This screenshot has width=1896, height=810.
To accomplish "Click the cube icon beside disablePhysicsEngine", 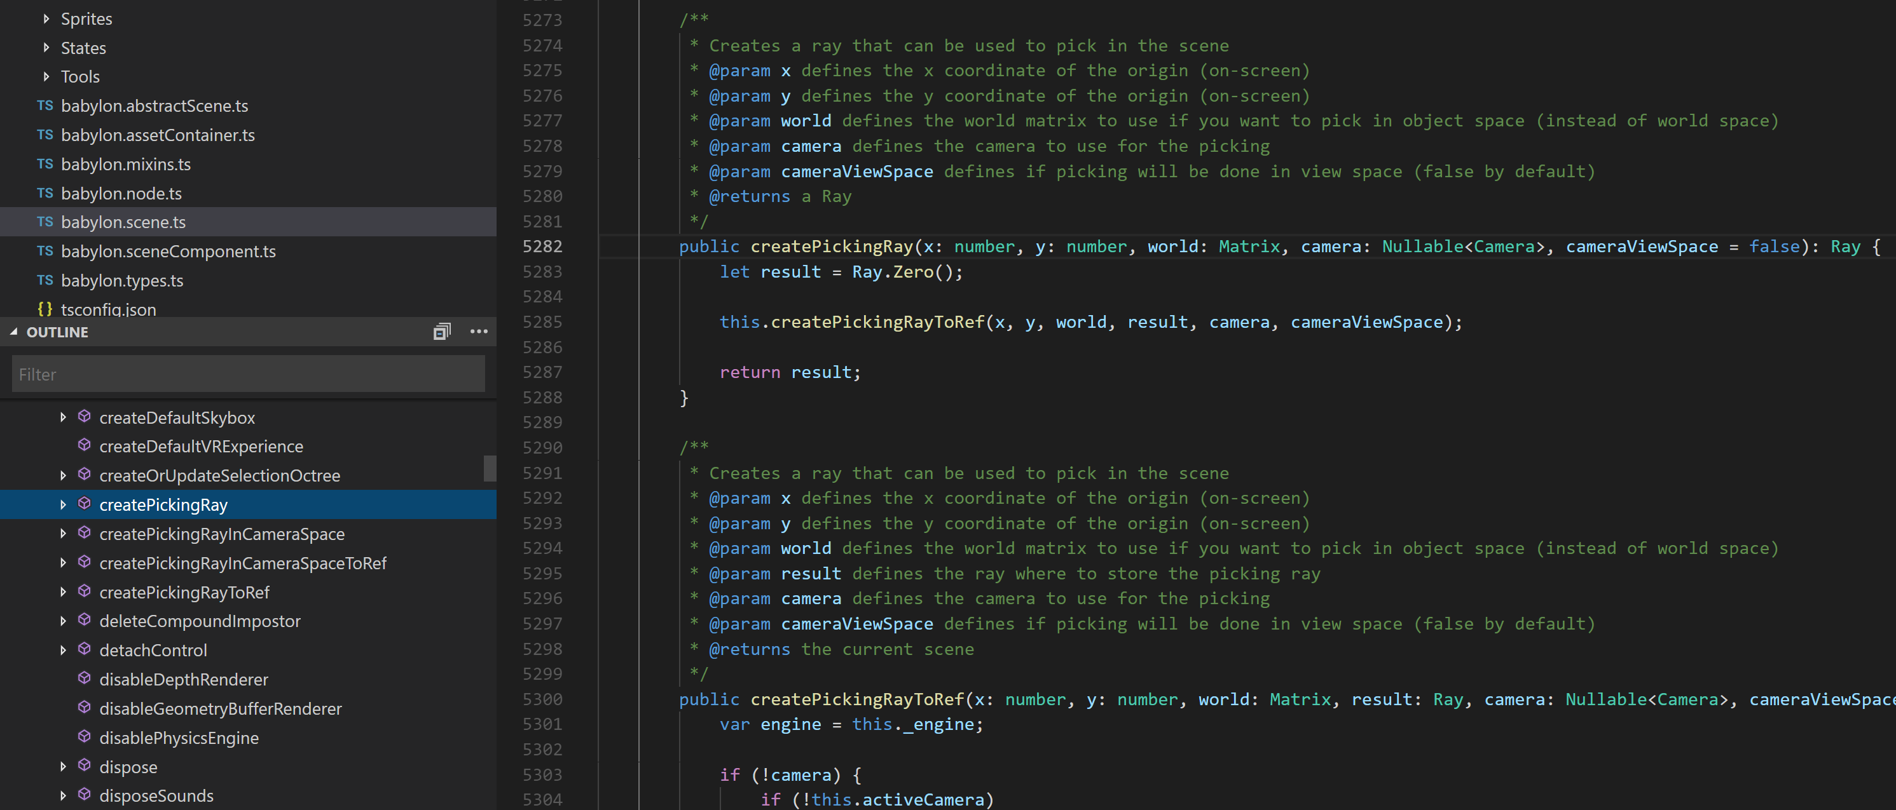I will [x=85, y=736].
